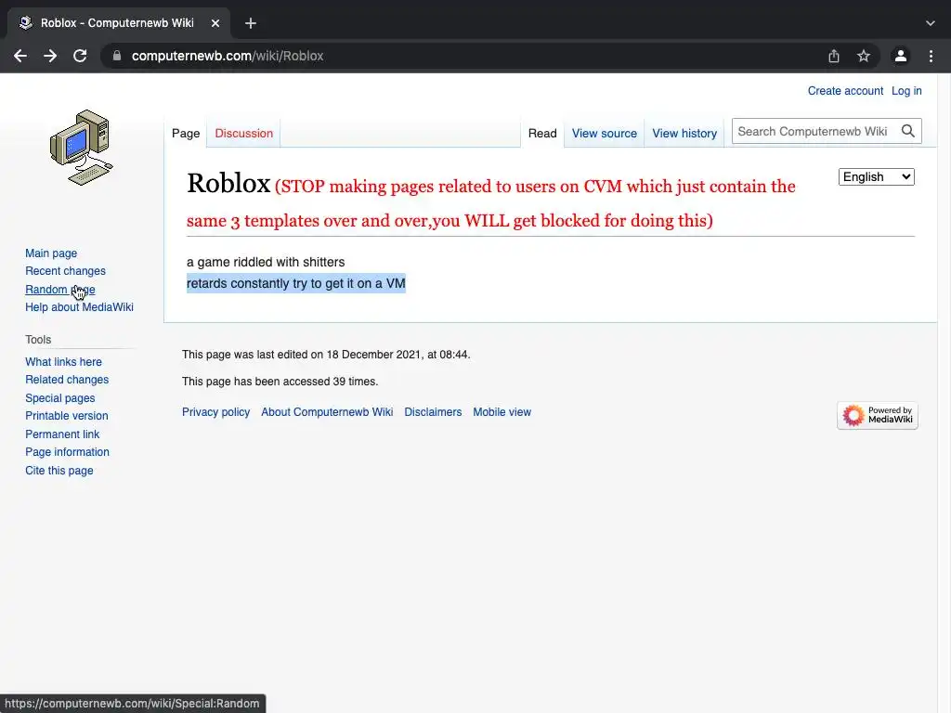The height and width of the screenshot is (713, 951).
Task: Go forward with the browser forward arrow
Action: [x=50, y=56]
